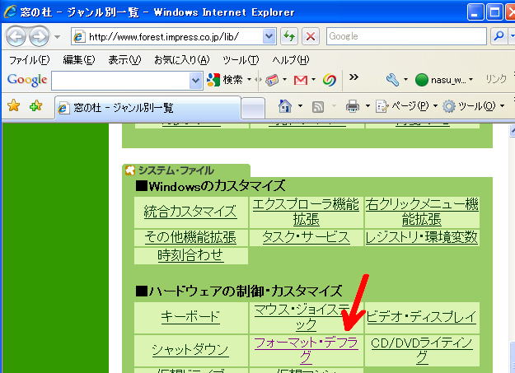Open the CD/DVDライティング link

[x=422, y=350]
